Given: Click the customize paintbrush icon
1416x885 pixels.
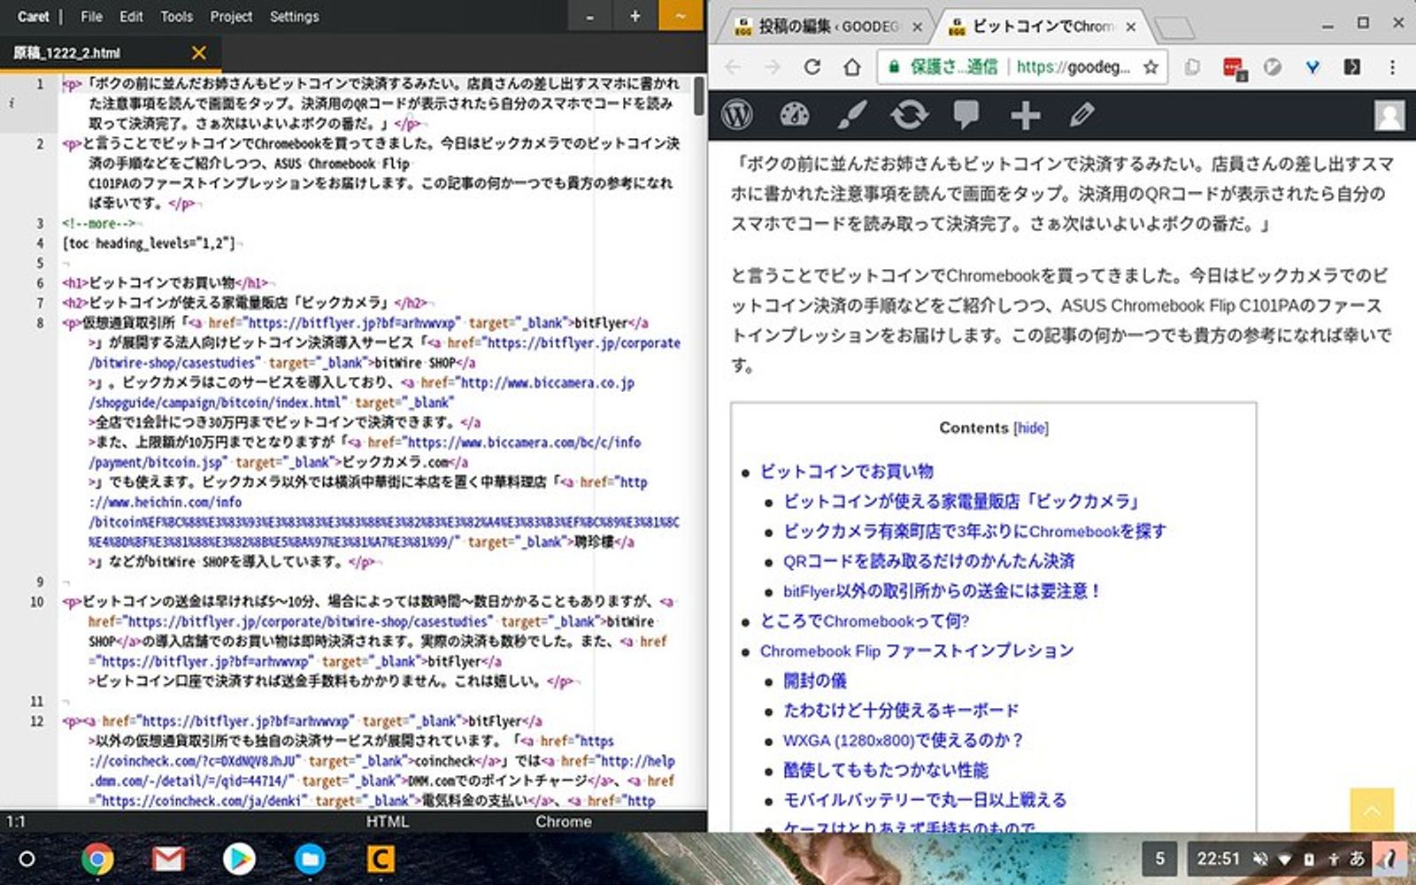Looking at the screenshot, I should 851,115.
